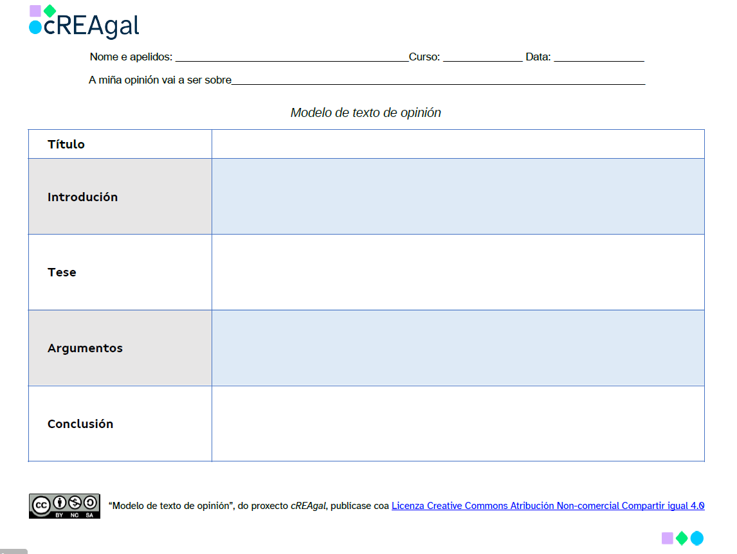Image resolution: width=737 pixels, height=554 pixels.
Task: Click the empty cell beside Conclusión
Action: [x=458, y=424]
